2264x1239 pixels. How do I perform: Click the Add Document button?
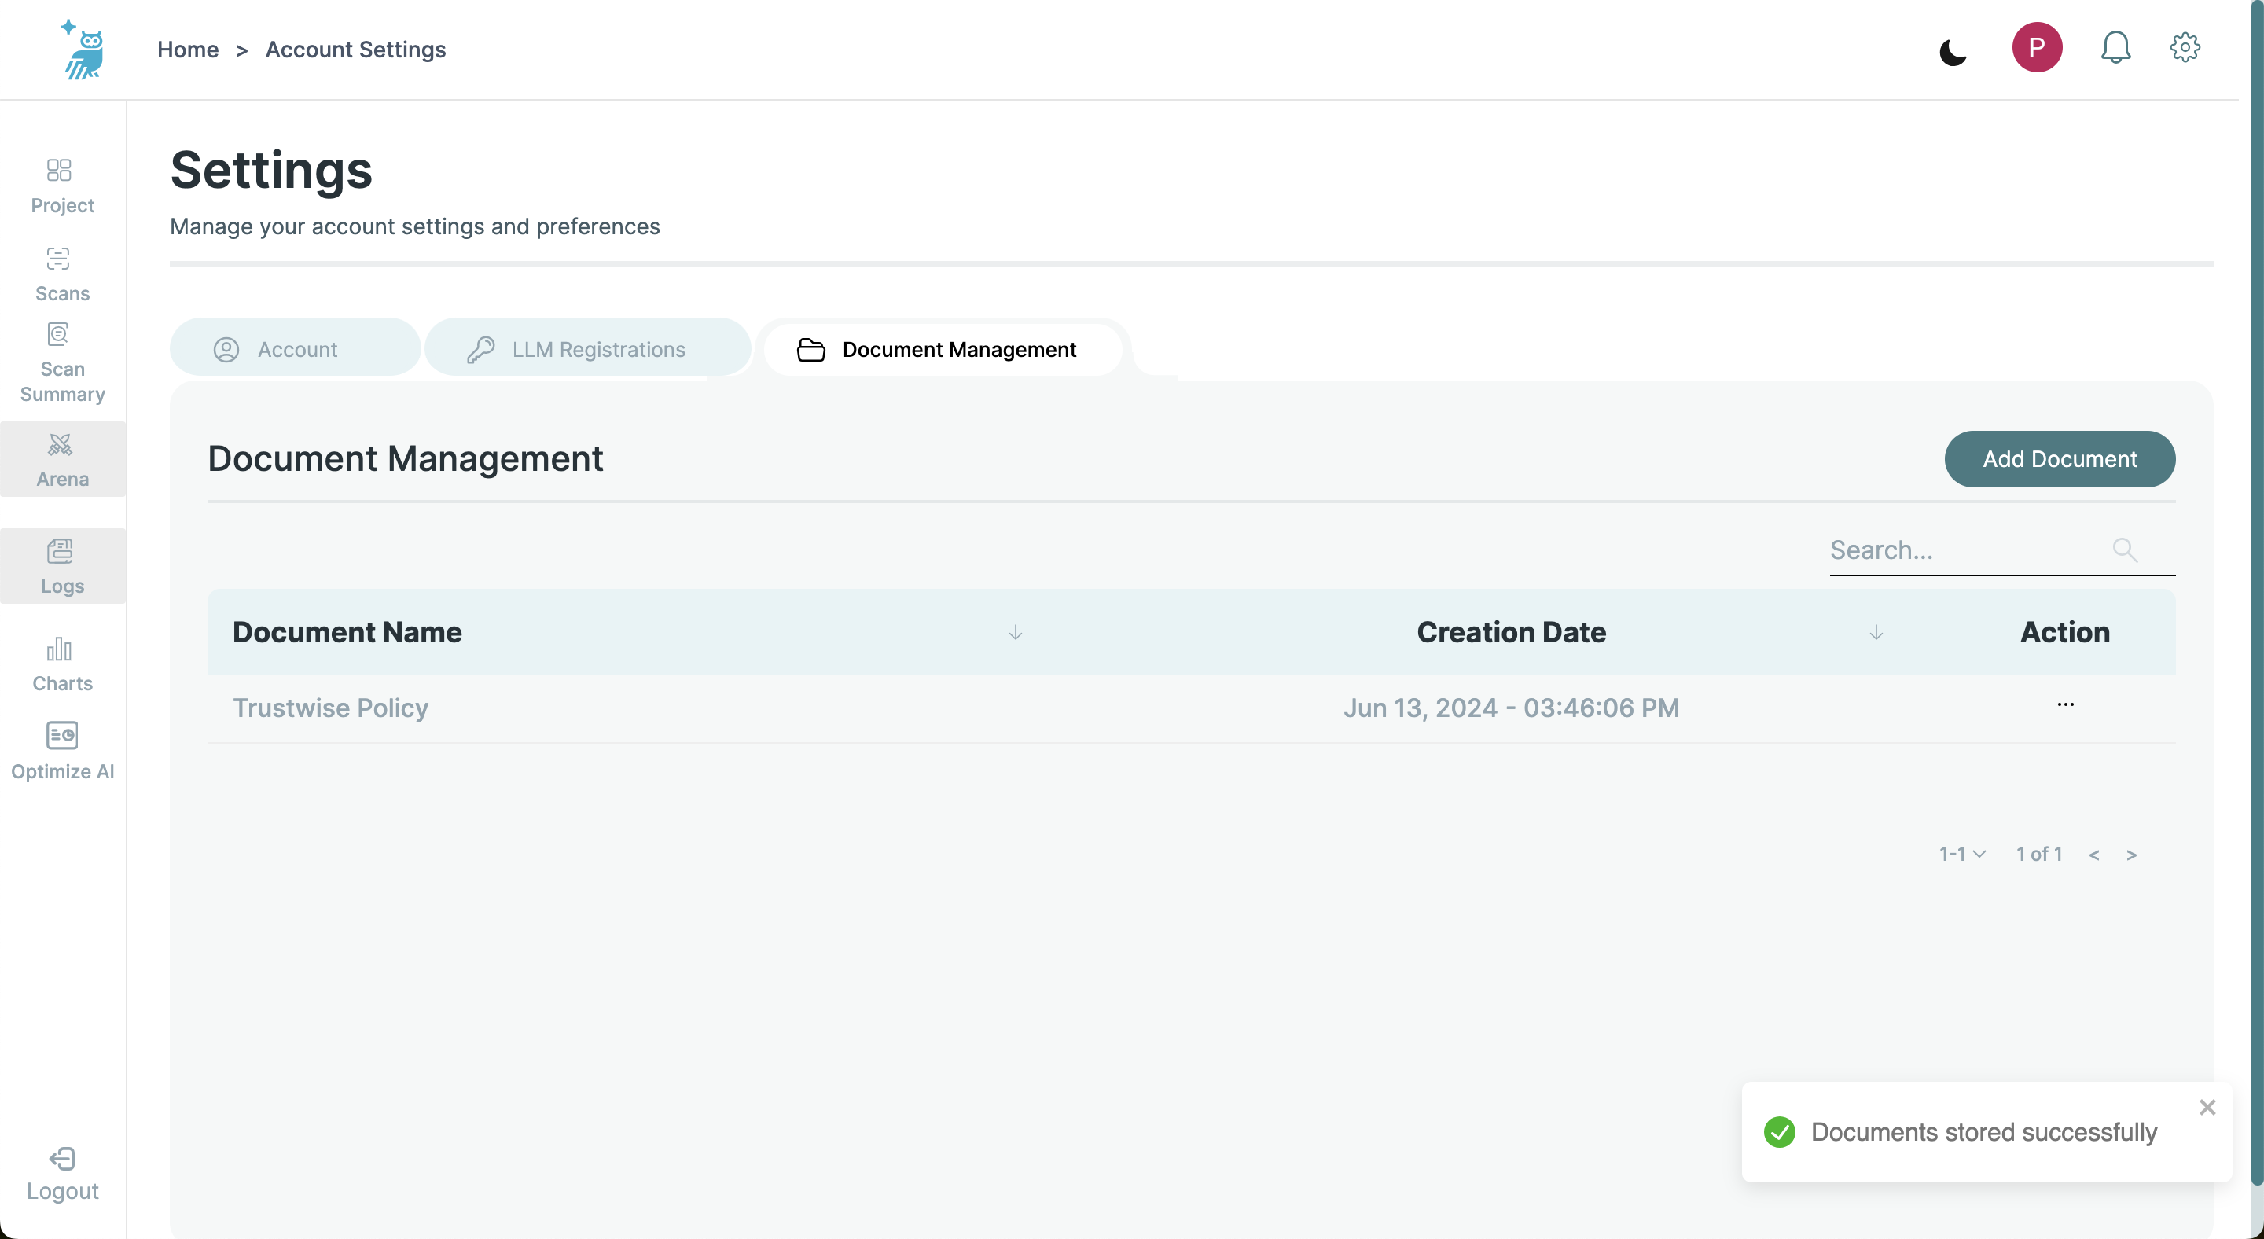point(2060,458)
